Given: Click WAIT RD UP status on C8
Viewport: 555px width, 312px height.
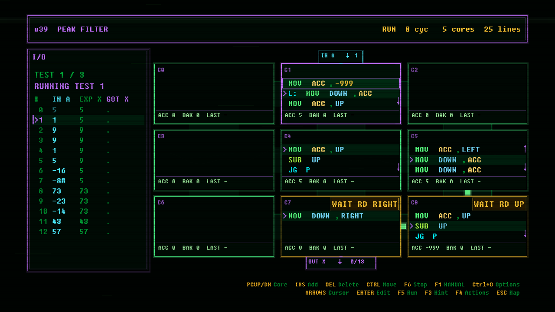Looking at the screenshot, I should pyautogui.click(x=499, y=204).
